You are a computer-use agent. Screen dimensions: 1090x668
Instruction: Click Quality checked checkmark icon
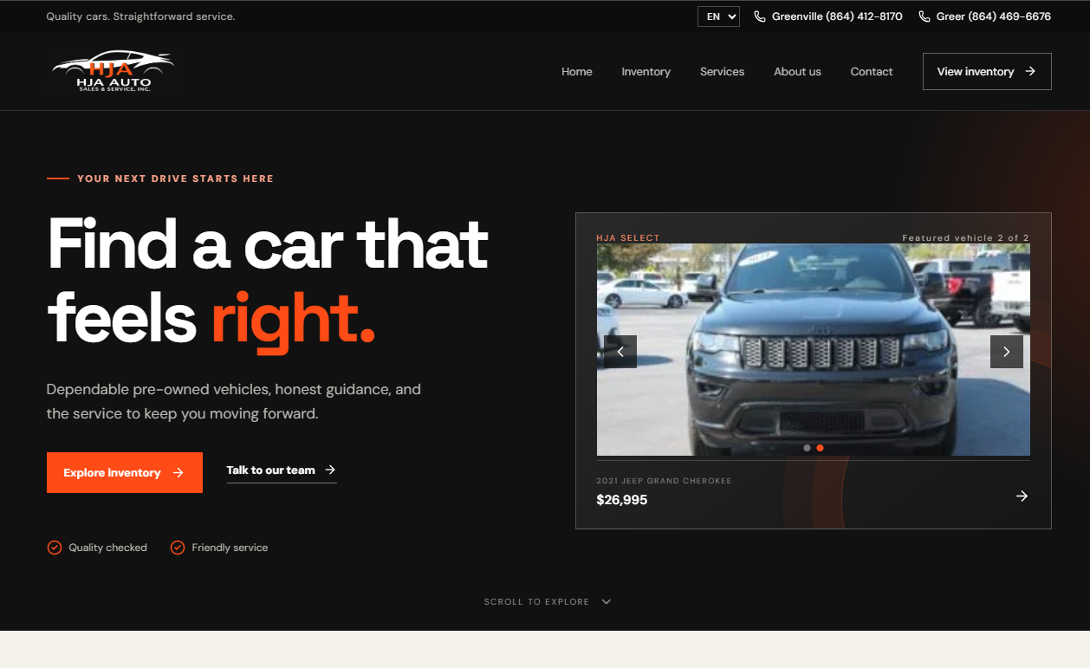55,548
